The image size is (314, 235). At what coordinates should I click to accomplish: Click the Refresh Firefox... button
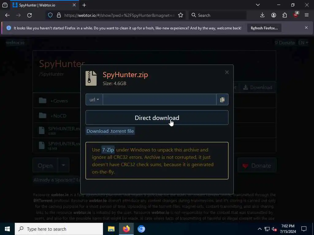pyautogui.click(x=264, y=28)
